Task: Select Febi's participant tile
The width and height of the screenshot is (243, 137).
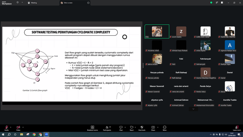Action: coord(181,59)
